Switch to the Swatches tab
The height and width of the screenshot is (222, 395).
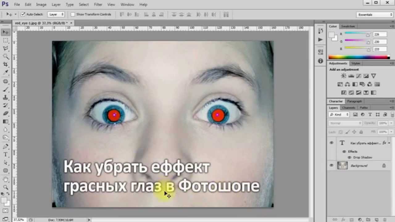click(x=348, y=26)
